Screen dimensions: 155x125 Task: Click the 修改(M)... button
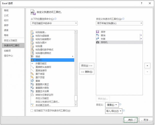(x=103, y=99)
